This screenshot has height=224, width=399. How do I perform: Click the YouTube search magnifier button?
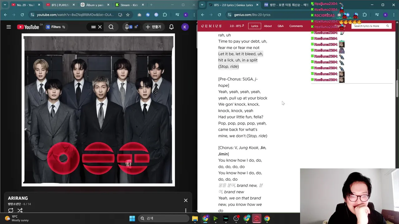point(111,27)
